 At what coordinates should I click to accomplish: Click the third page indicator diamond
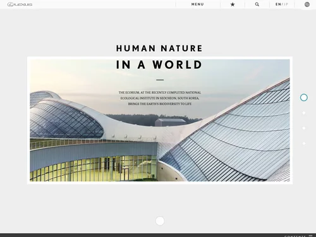304,128
